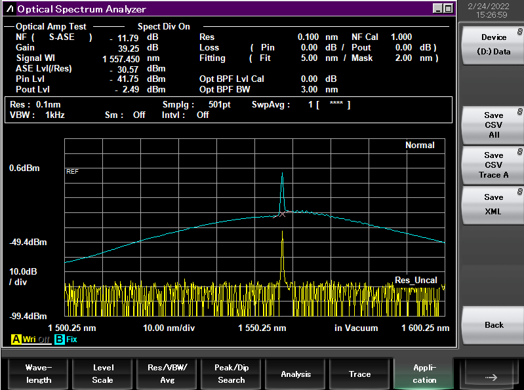Open the Wavelength function menu

coord(39,374)
